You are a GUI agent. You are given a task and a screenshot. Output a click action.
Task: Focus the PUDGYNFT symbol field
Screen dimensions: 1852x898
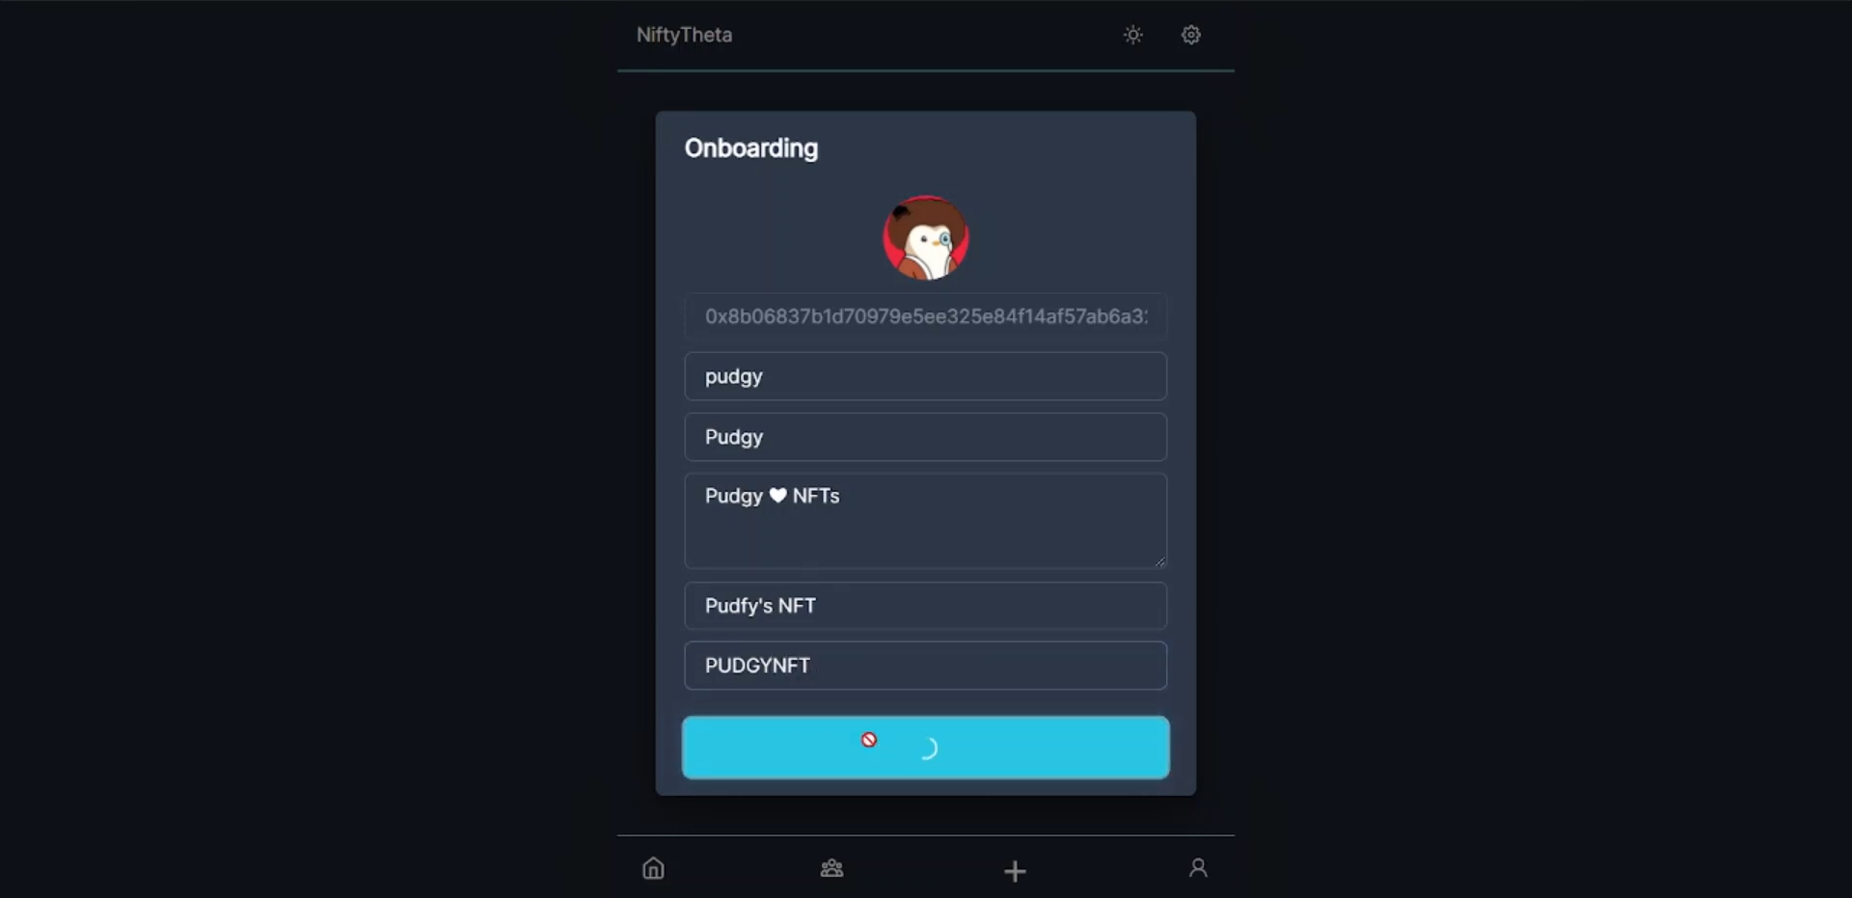tap(926, 666)
